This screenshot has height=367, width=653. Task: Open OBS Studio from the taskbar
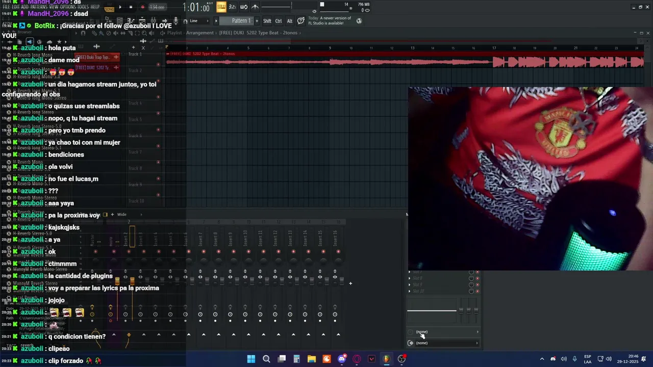click(x=402, y=359)
